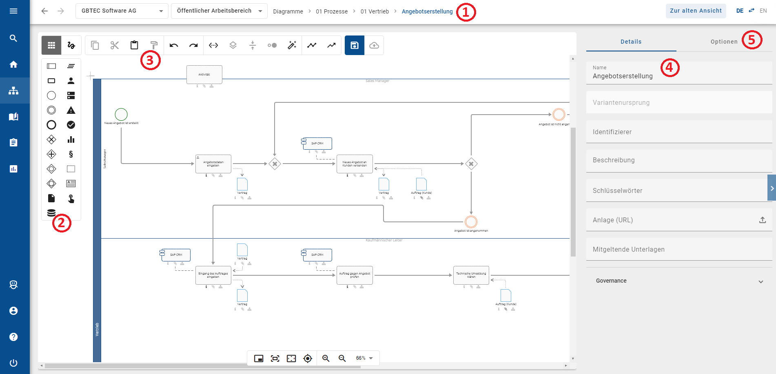Select the text annotation box shape

coord(71,184)
